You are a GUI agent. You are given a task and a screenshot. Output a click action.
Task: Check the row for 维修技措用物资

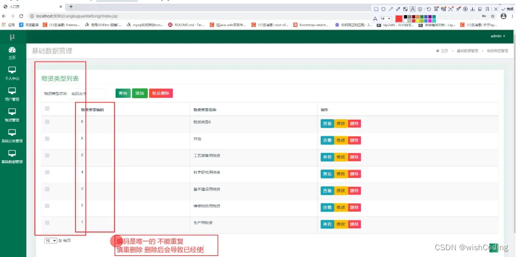(x=47, y=205)
